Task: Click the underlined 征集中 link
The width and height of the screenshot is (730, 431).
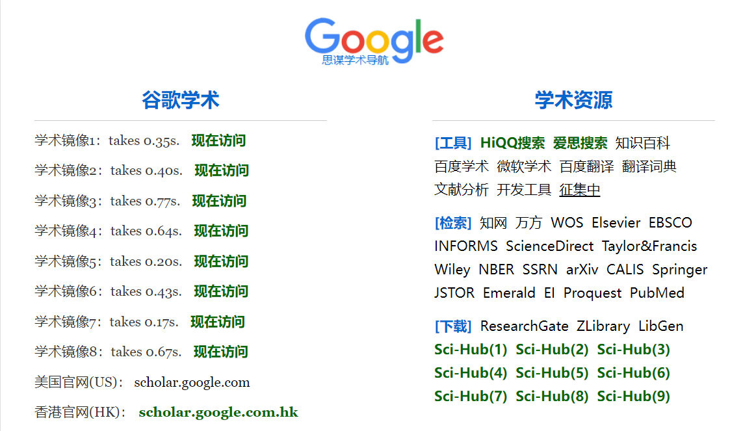Action: point(580,190)
